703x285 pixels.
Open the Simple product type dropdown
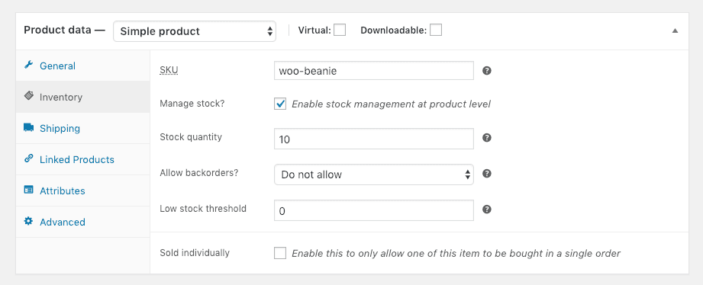coord(195,31)
